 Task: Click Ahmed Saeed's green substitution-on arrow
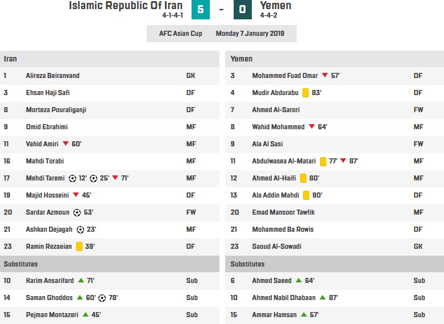298,280
